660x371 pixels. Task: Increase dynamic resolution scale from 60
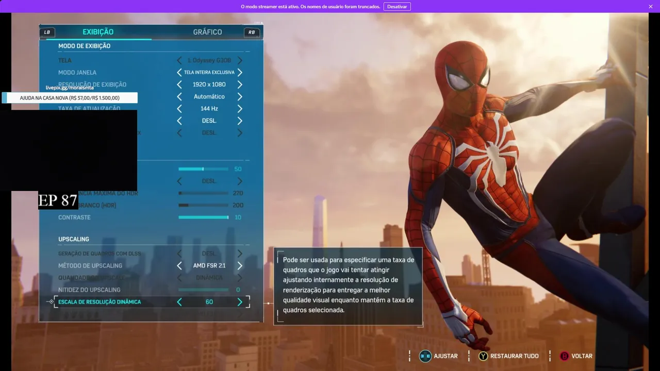pyautogui.click(x=240, y=302)
